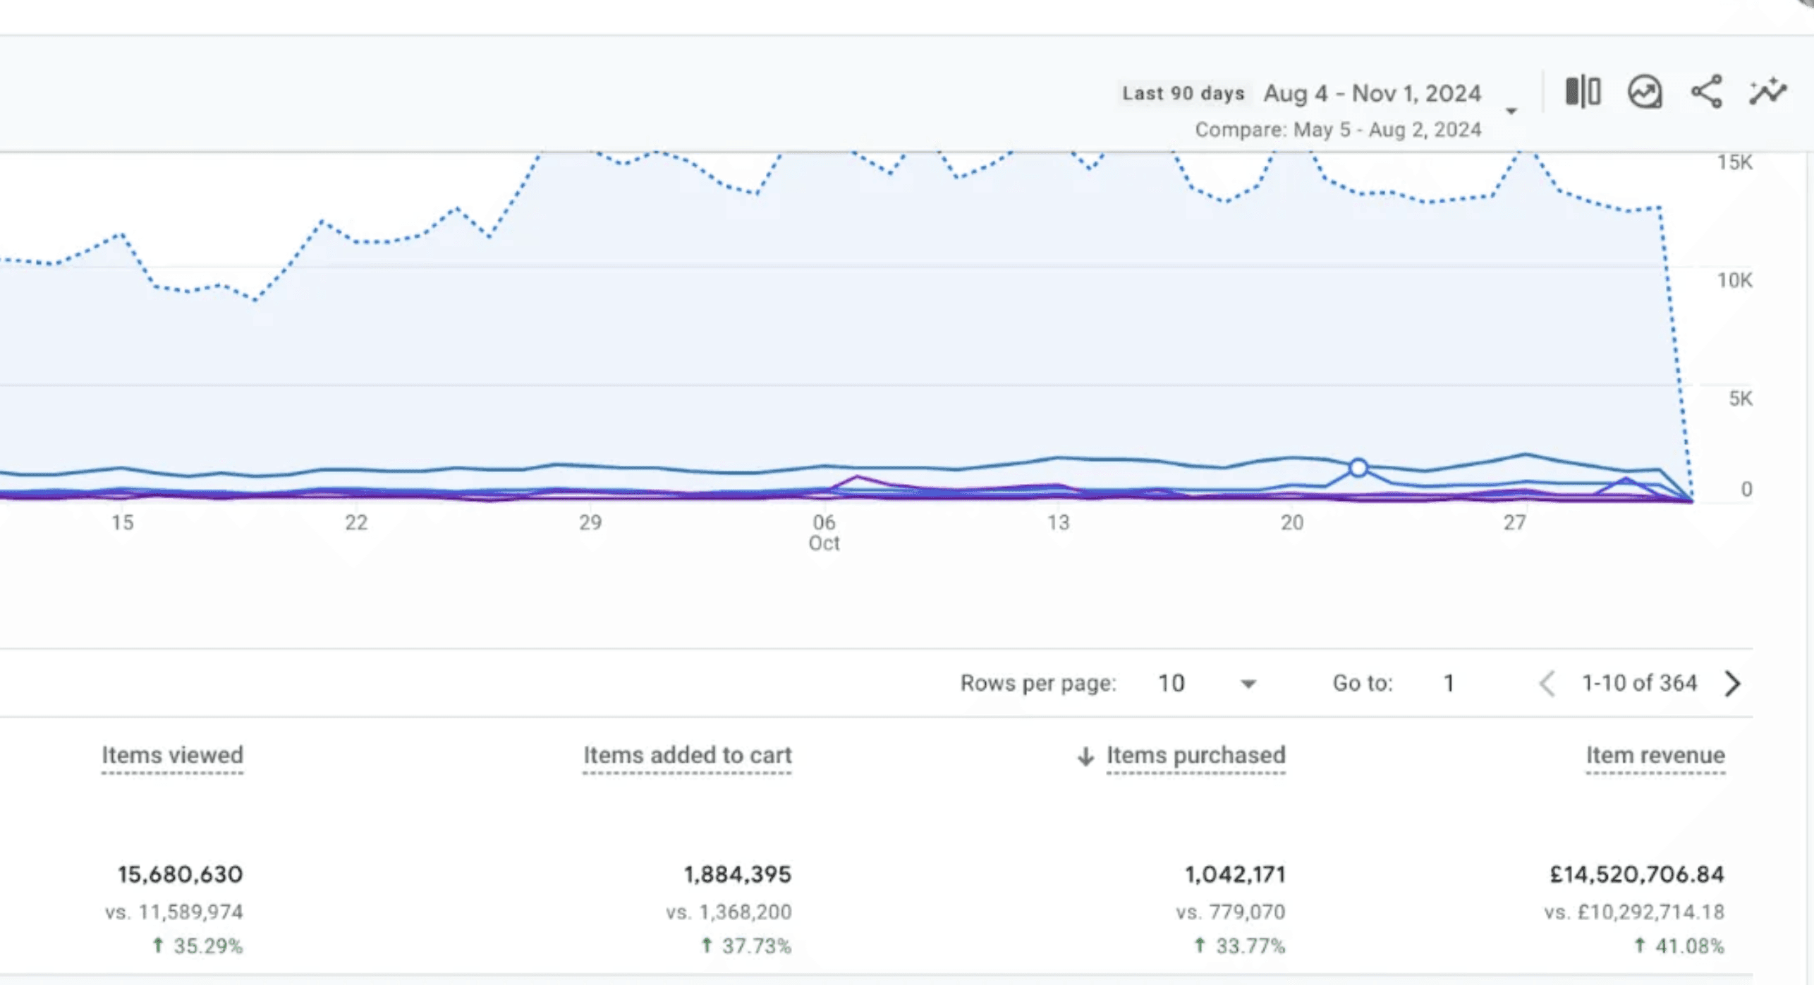Viewport: 1814px width, 985px height.
Task: Click the descending sort arrow beside Items purchased
Action: 1085,756
